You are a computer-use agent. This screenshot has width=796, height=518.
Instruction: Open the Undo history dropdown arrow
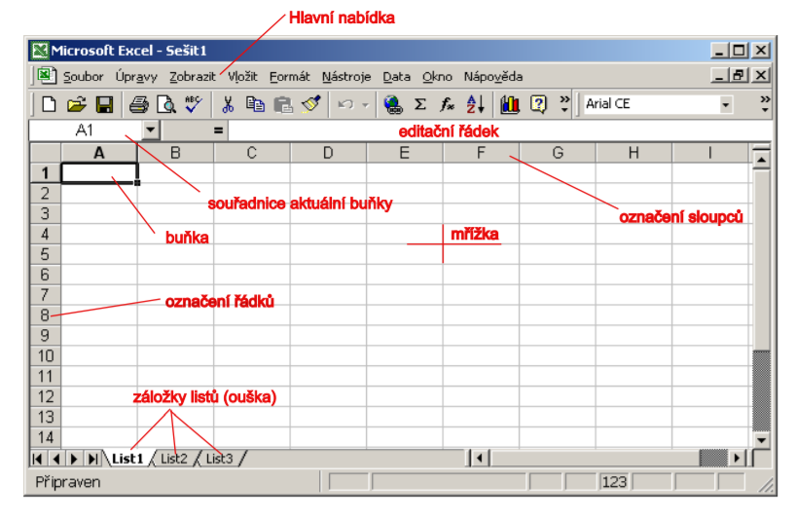click(365, 105)
